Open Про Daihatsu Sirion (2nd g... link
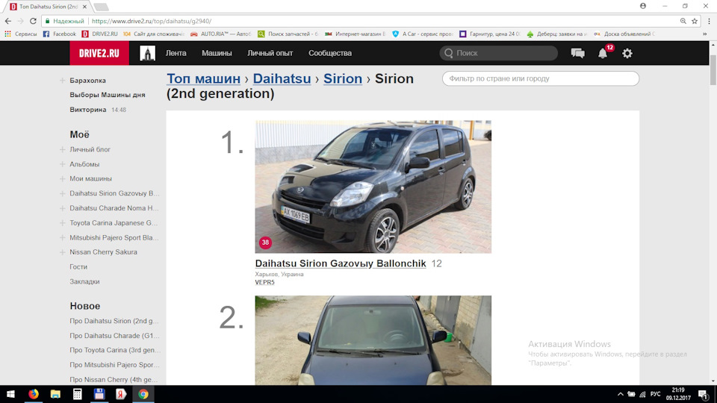 point(114,321)
